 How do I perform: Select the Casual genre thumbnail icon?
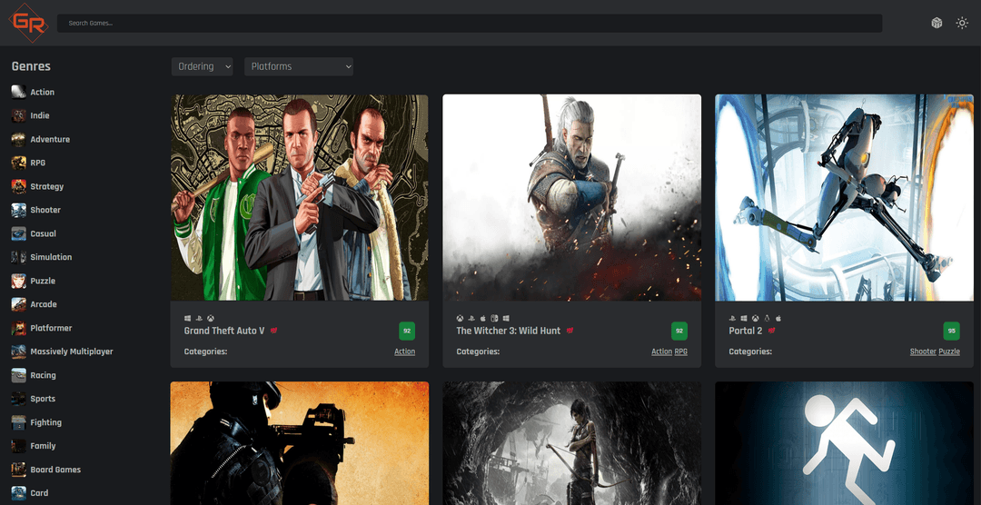point(19,233)
